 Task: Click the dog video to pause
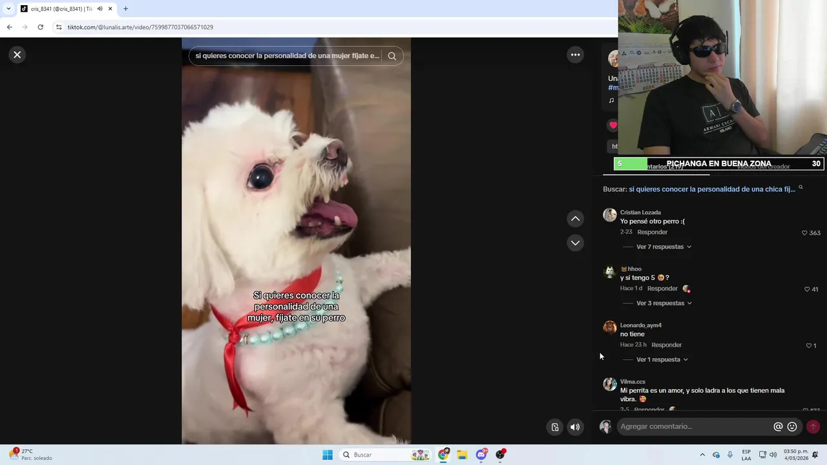tap(296, 241)
